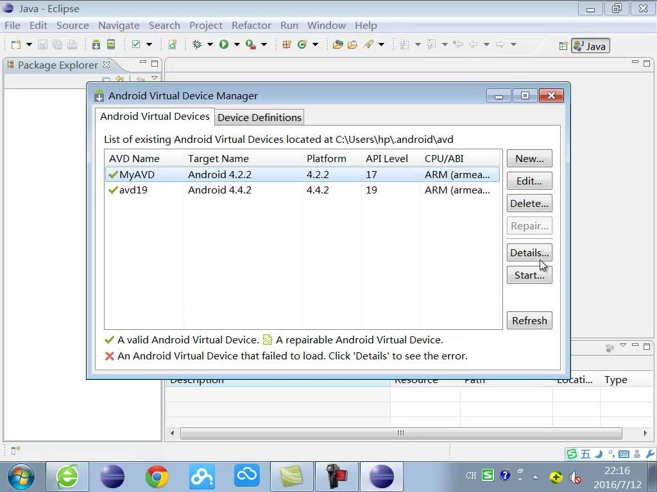The width and height of the screenshot is (657, 492).
Task: Click the Open Task folder toolbar icon
Action: 352,44
